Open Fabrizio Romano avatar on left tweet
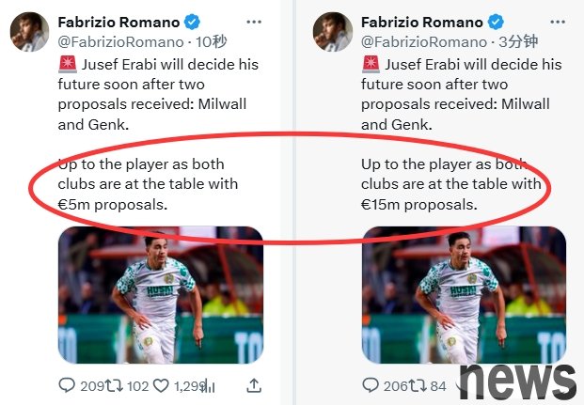Screen dimensions: 584x405 (x=30, y=32)
